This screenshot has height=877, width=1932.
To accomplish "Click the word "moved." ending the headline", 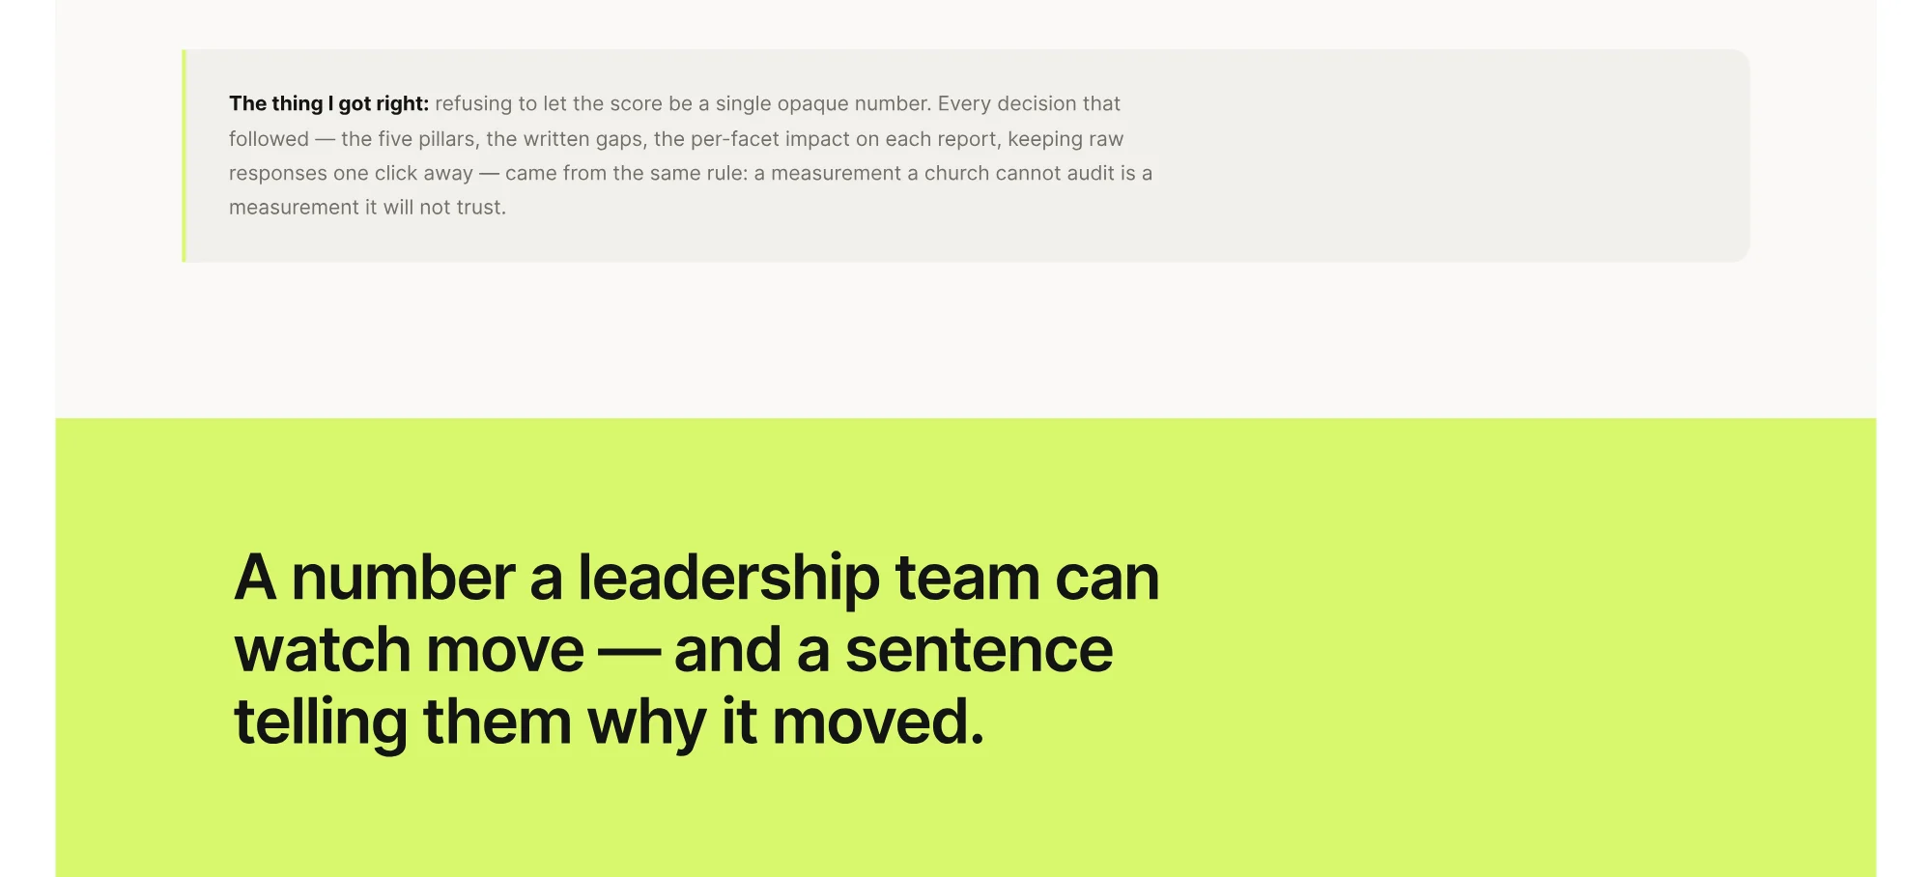I will [x=878, y=722].
